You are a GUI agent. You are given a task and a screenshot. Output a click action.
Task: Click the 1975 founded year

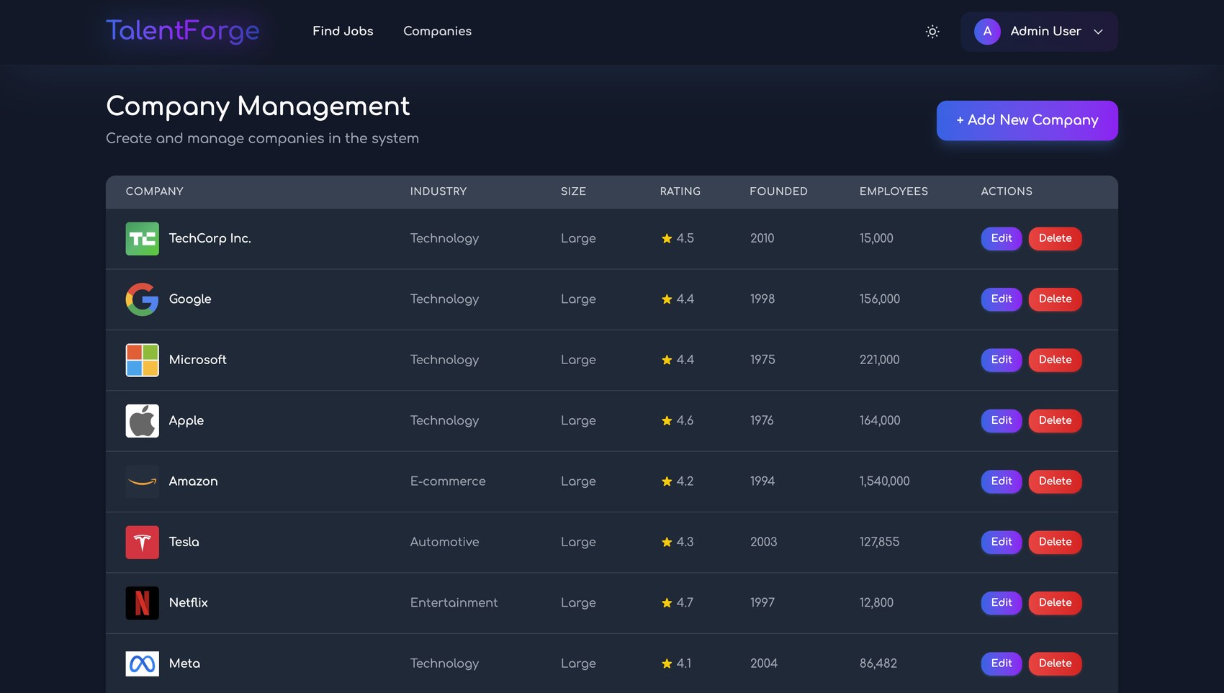point(762,360)
